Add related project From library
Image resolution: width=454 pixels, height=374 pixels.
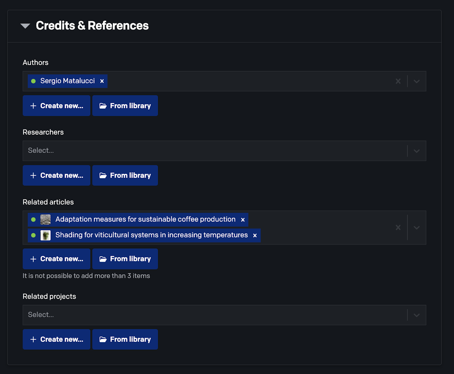point(125,339)
